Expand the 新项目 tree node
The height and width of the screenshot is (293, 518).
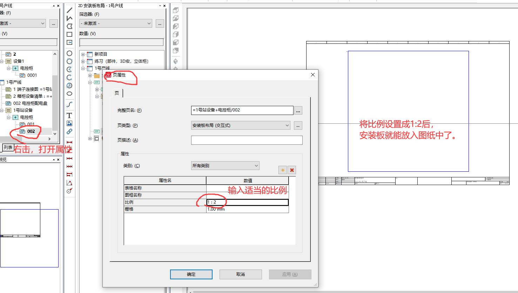pos(82,54)
